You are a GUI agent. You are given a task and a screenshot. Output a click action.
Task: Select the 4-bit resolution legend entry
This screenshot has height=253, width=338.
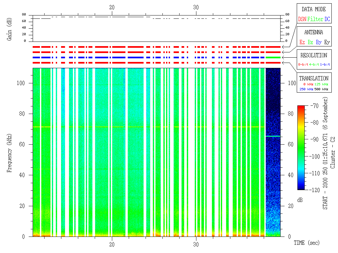click(x=314, y=65)
